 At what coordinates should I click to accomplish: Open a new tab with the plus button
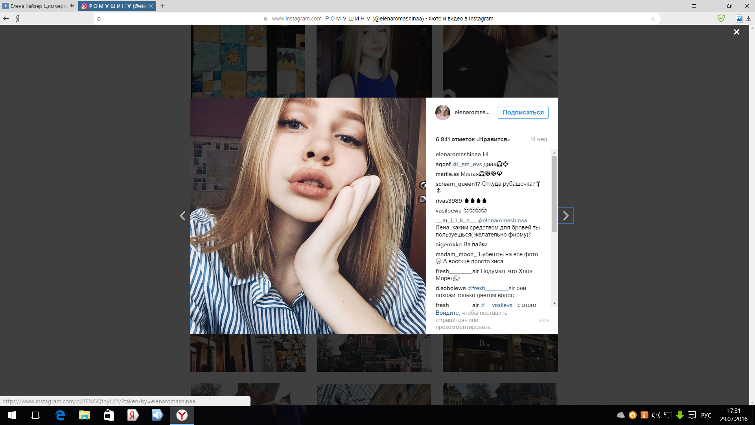click(x=163, y=6)
